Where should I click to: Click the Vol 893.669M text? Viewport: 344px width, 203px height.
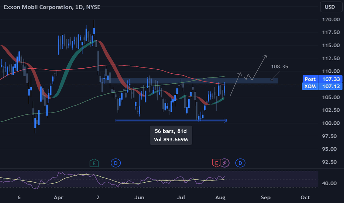click(171, 140)
